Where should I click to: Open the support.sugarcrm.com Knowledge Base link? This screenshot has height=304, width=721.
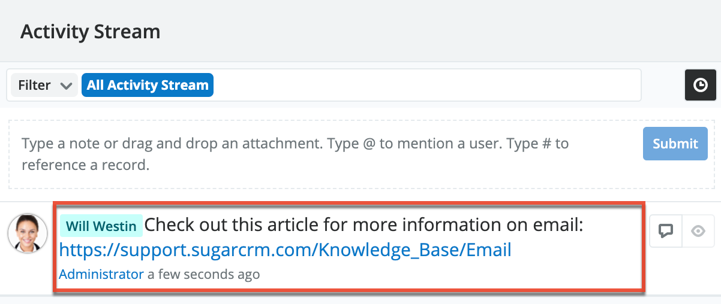pyautogui.click(x=285, y=250)
